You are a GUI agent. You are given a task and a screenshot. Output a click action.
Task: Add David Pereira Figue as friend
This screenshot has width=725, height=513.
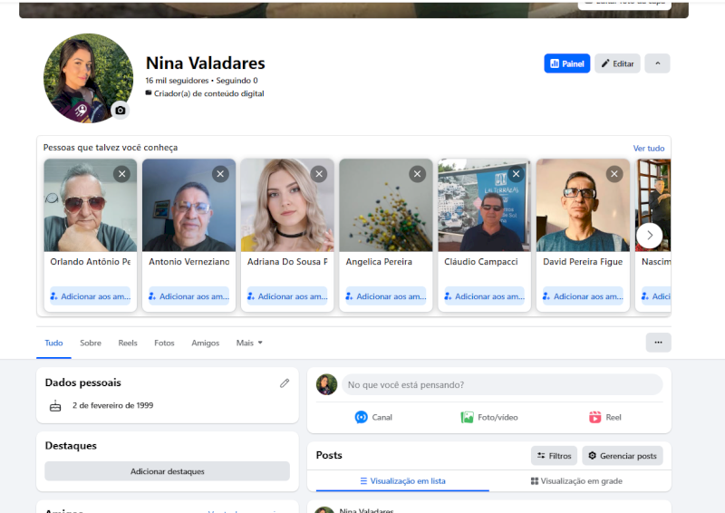click(583, 296)
